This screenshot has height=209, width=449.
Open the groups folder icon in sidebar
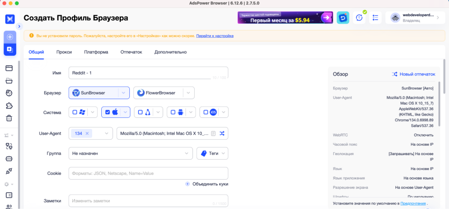(x=9, y=80)
